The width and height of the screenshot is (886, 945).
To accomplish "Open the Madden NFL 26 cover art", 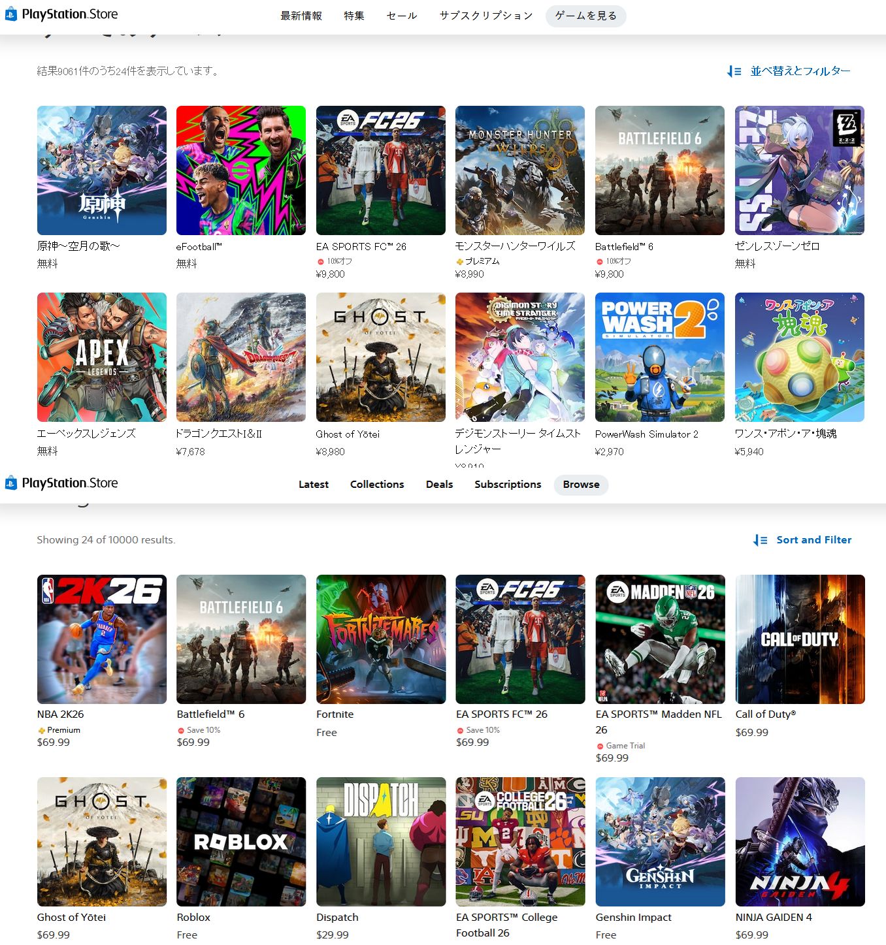I will coord(661,639).
